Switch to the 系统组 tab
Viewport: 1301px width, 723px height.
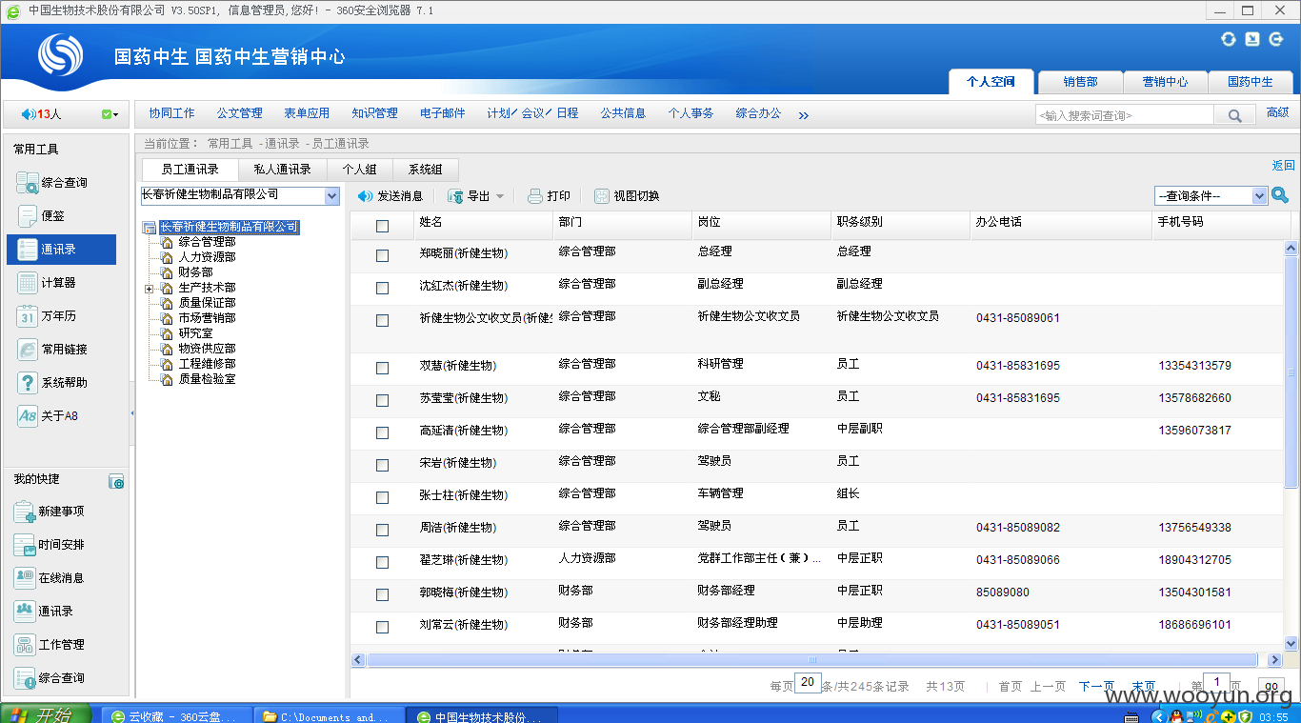click(425, 170)
